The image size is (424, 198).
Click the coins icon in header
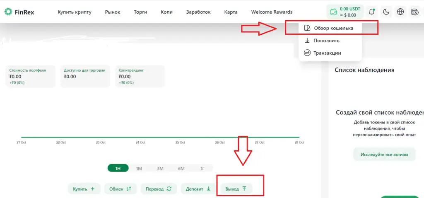pos(414,12)
